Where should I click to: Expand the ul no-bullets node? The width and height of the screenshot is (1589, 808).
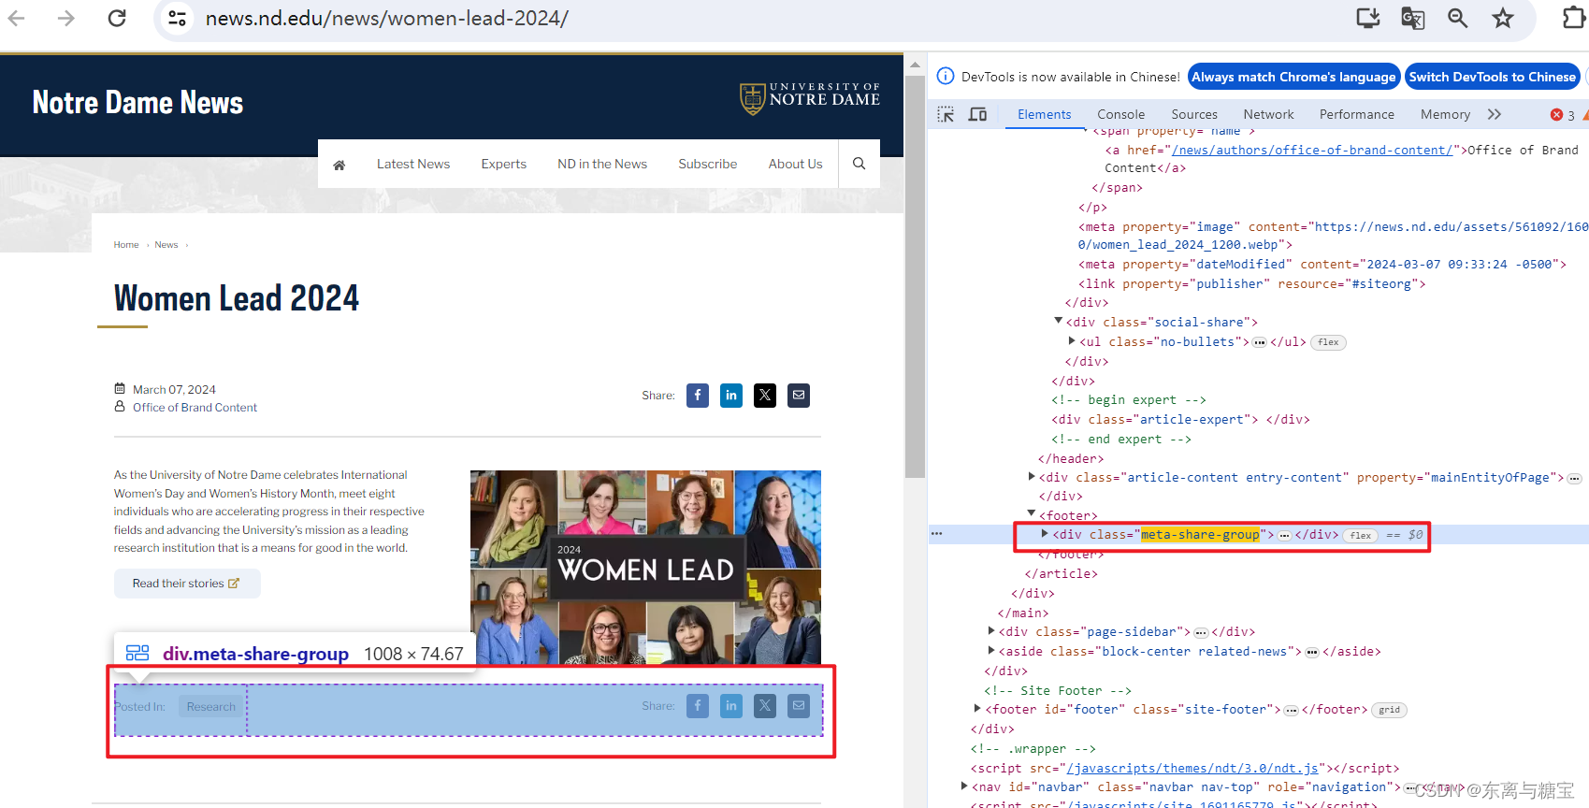point(1072,341)
